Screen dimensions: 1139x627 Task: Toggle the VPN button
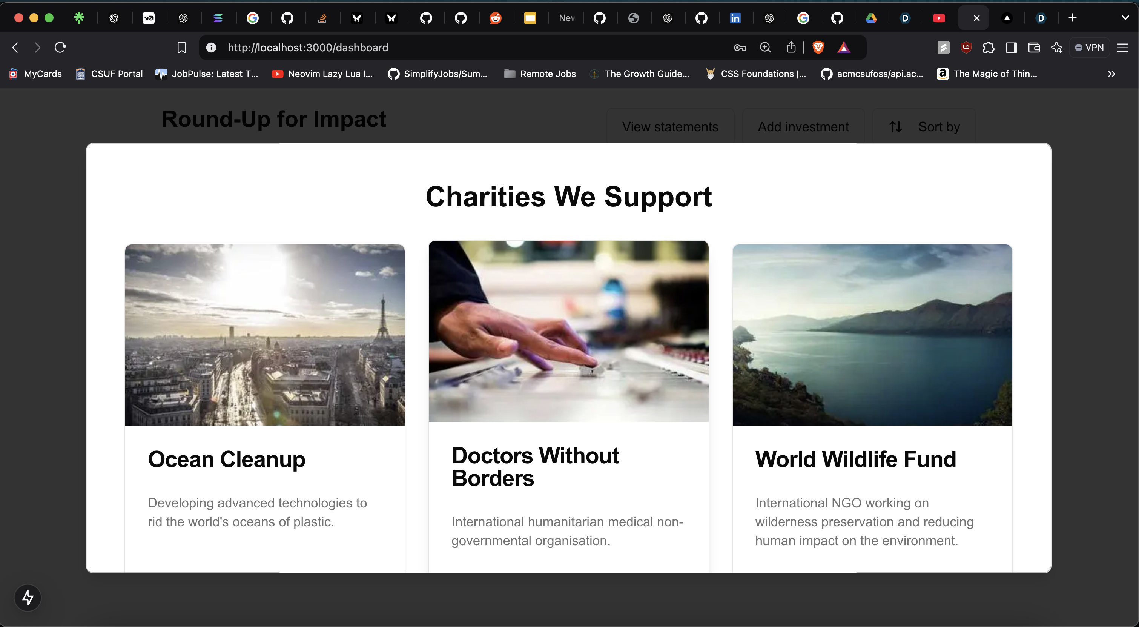(x=1090, y=47)
